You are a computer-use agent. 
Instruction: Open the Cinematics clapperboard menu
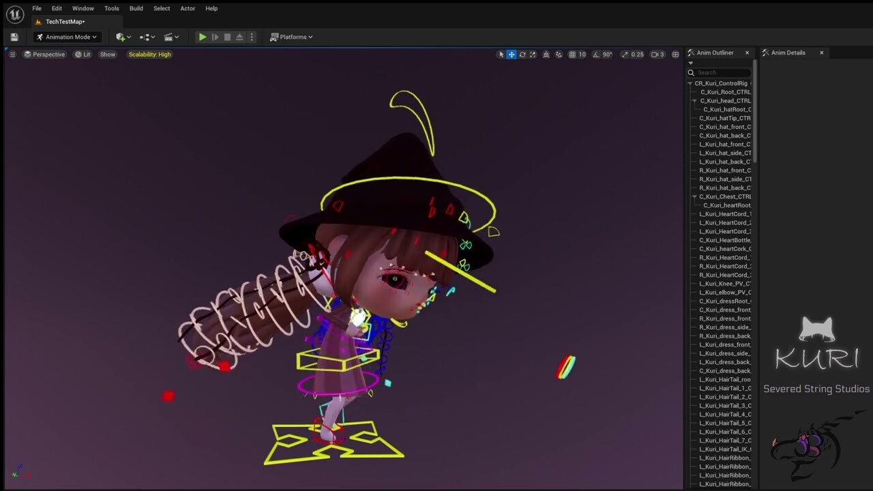click(x=168, y=36)
